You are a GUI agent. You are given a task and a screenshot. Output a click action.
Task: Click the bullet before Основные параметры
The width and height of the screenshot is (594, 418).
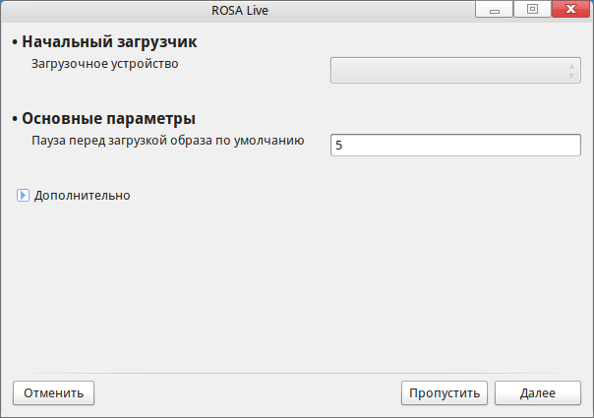[x=15, y=120]
